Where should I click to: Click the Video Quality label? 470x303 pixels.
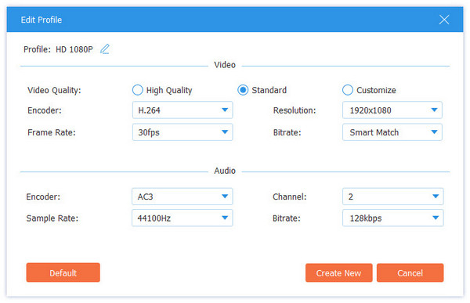coord(54,90)
